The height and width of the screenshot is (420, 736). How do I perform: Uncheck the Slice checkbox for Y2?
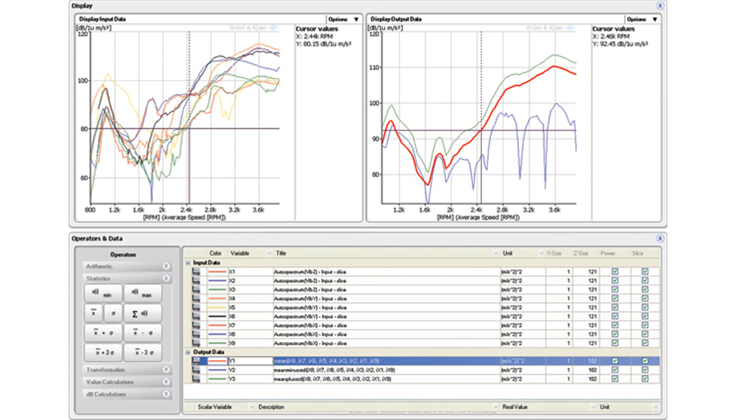(x=645, y=369)
